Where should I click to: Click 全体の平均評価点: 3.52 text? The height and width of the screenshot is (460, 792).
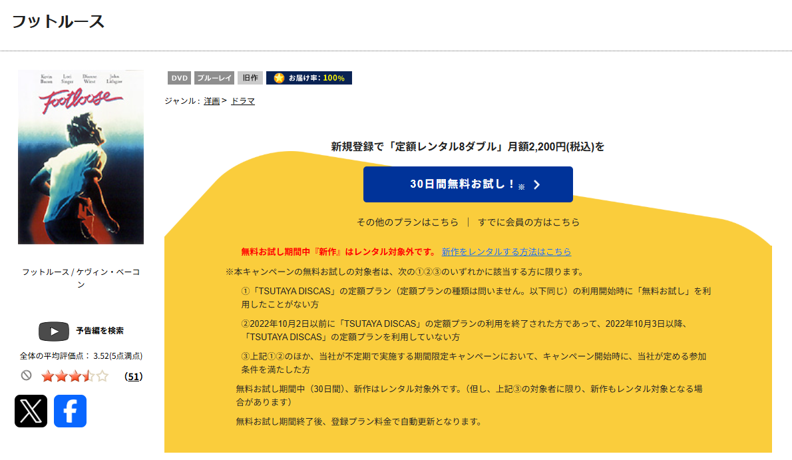click(x=81, y=356)
